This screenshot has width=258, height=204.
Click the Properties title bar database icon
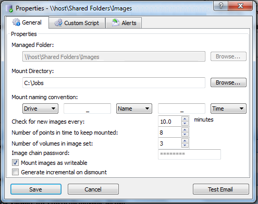pyautogui.click(x=9, y=8)
